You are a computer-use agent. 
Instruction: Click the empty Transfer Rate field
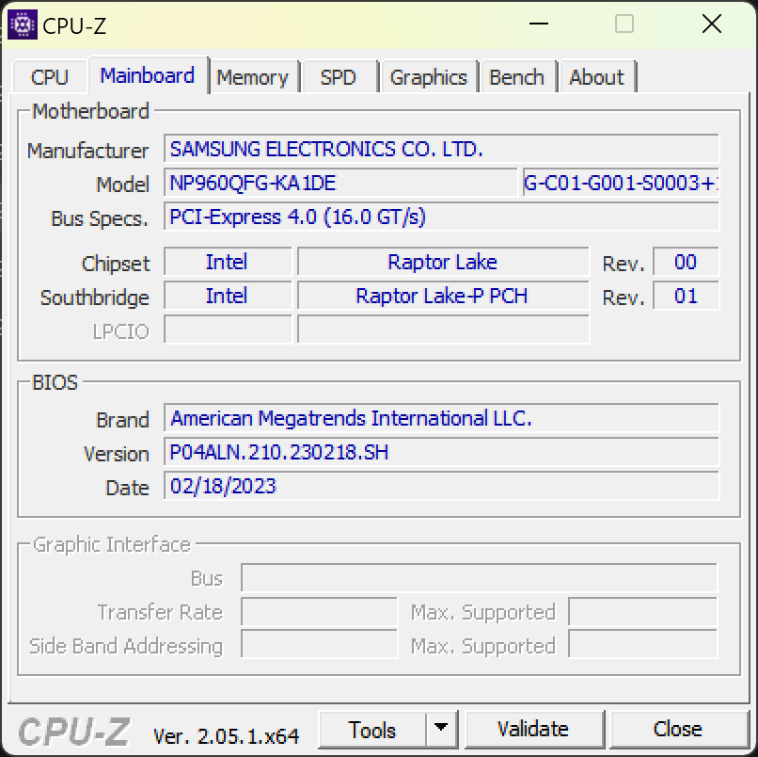(319, 611)
